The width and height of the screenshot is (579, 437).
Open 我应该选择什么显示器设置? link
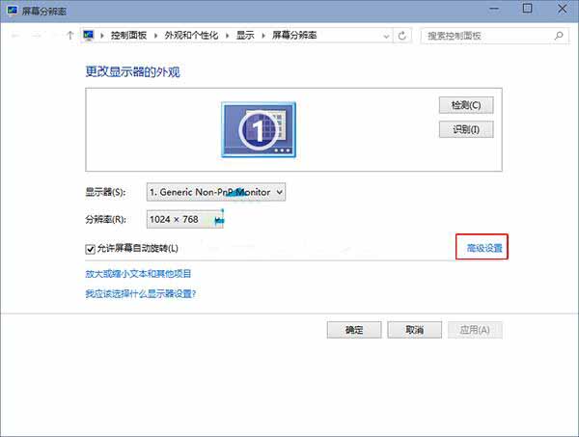click(x=141, y=294)
